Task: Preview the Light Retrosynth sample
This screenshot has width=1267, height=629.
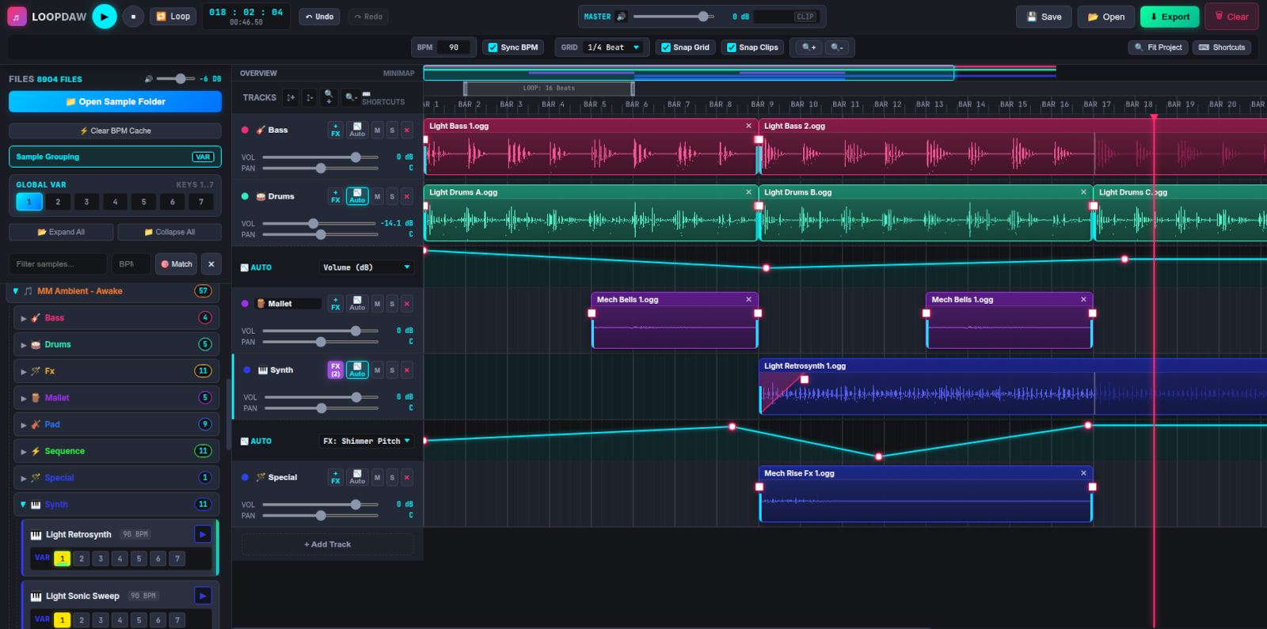Action: pos(203,535)
